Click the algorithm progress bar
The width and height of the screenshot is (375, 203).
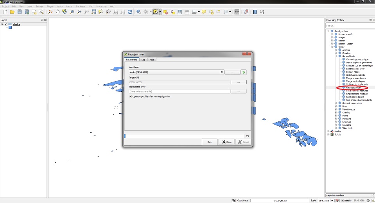[x=184, y=136]
